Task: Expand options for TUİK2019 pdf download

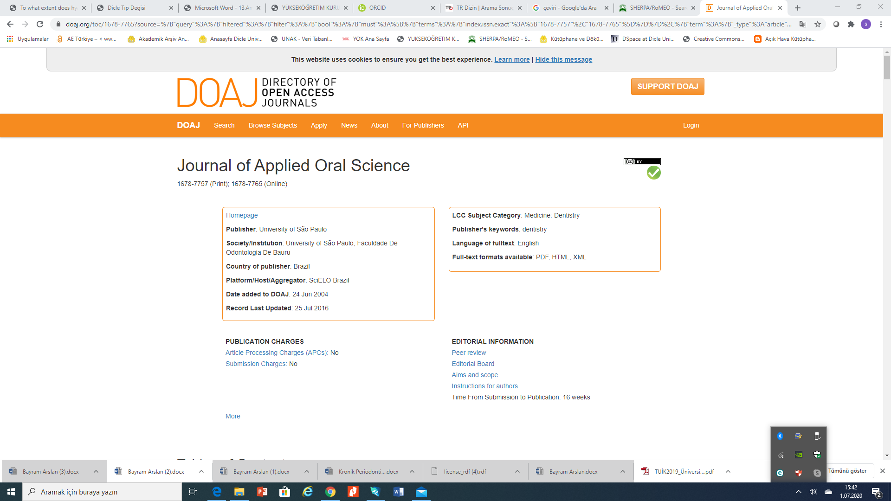Action: pyautogui.click(x=728, y=471)
